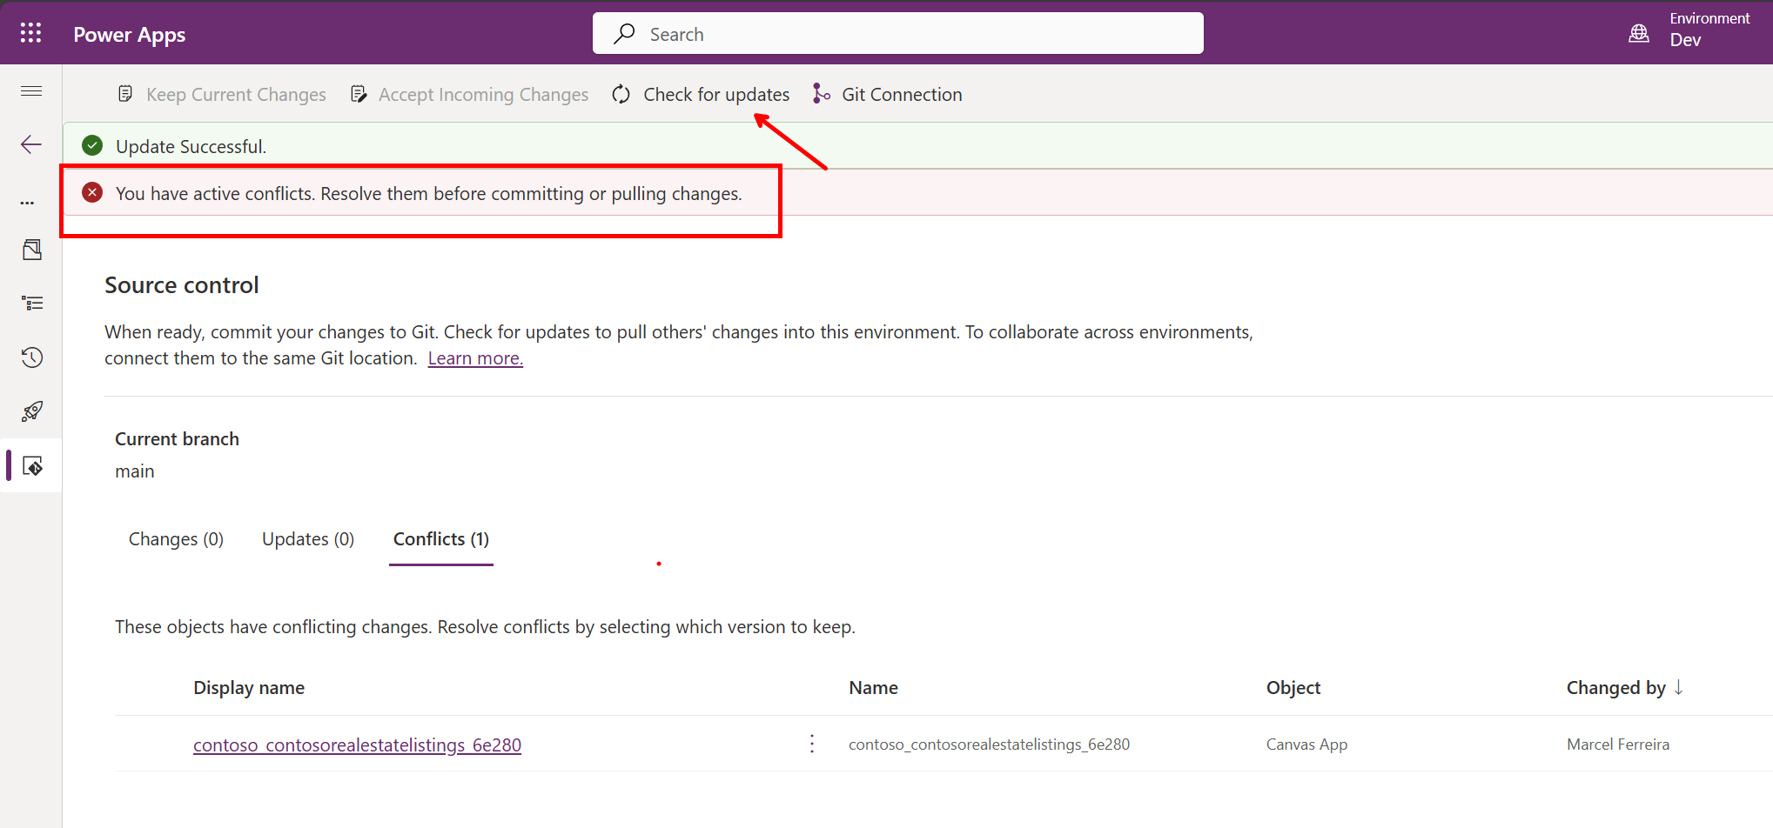Image resolution: width=1773 pixels, height=828 pixels.
Task: Open the Overview list icon in sidebar
Action: [x=32, y=304]
